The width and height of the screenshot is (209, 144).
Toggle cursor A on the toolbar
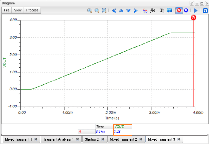(179, 10)
